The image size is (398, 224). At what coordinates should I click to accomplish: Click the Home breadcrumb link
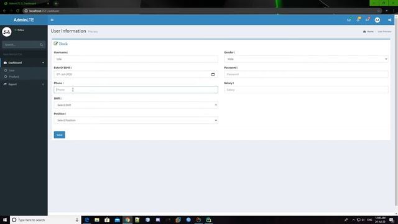tap(371, 32)
